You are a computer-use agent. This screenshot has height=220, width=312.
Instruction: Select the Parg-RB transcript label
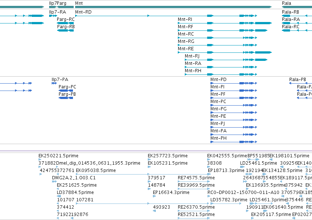(x=66, y=27)
